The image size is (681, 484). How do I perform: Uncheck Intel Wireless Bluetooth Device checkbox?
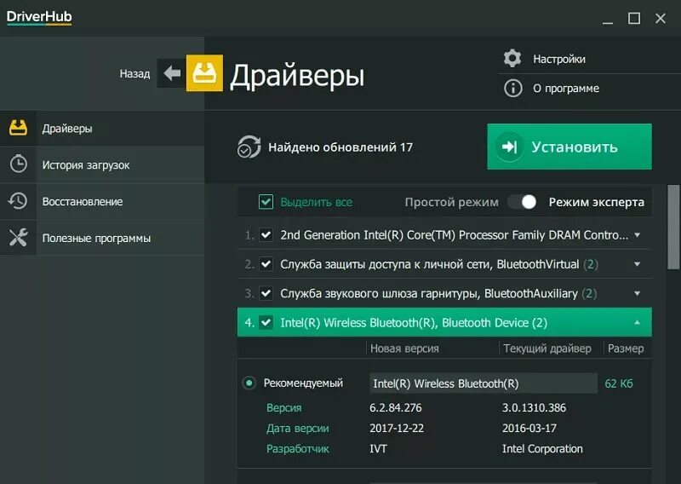click(266, 322)
